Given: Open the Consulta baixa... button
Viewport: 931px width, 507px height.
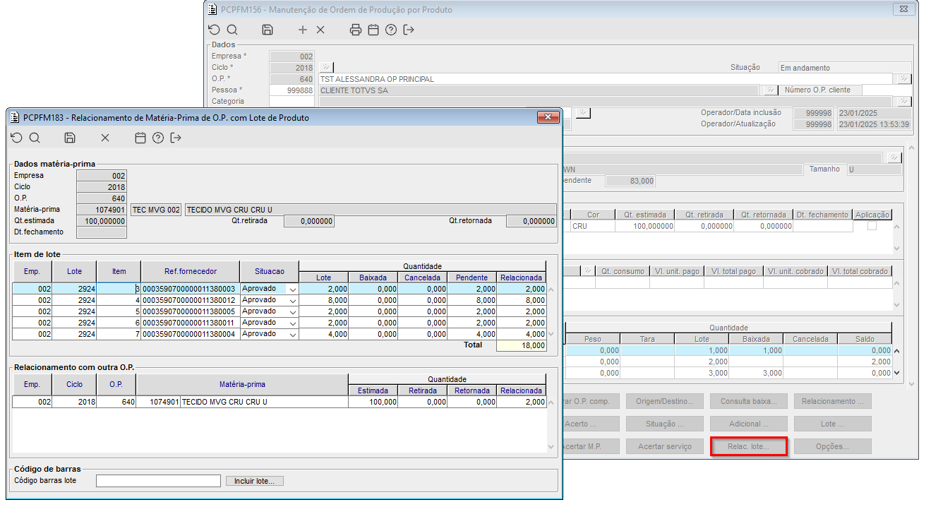Looking at the screenshot, I should 748,401.
